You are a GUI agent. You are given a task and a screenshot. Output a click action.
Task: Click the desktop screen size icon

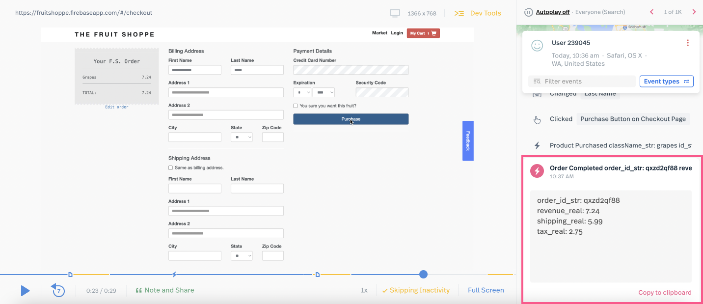(x=395, y=13)
